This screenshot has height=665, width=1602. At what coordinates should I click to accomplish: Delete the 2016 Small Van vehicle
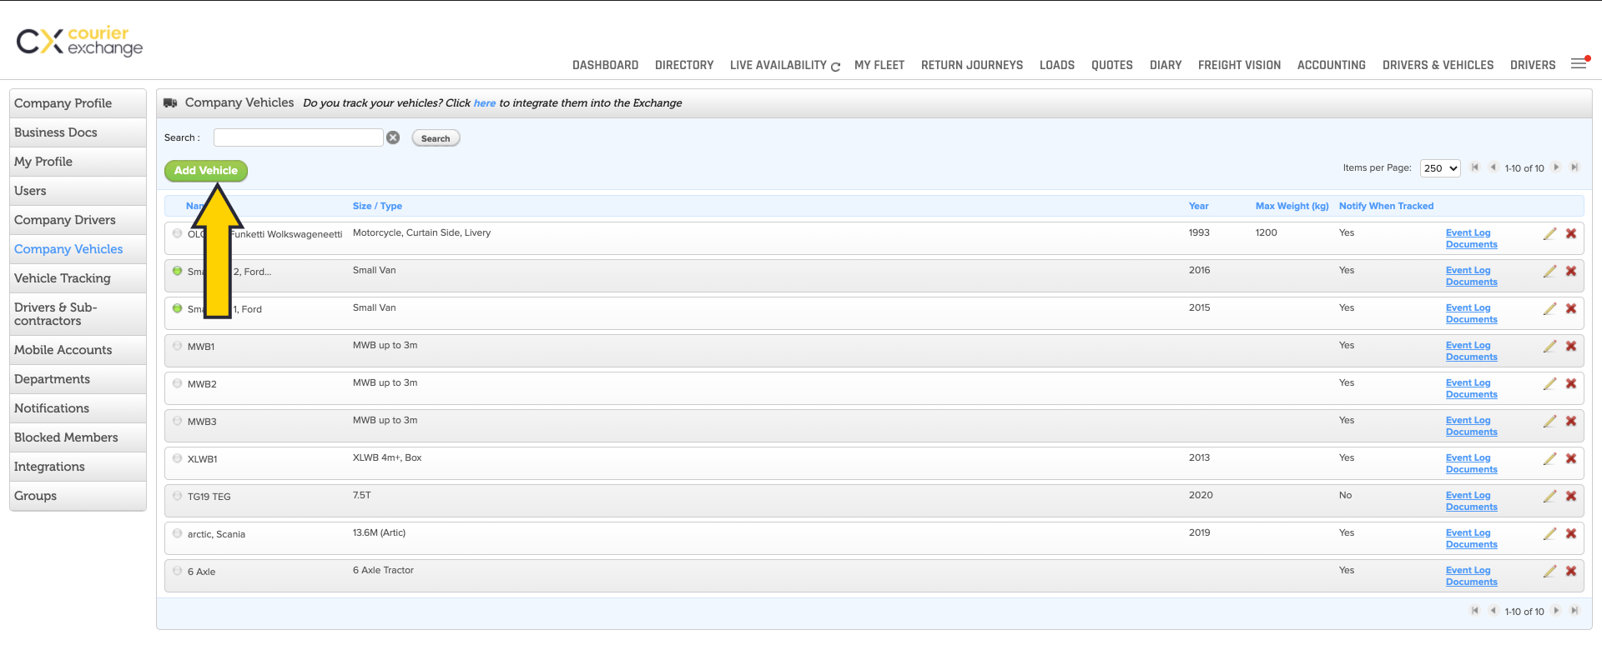pos(1571,272)
